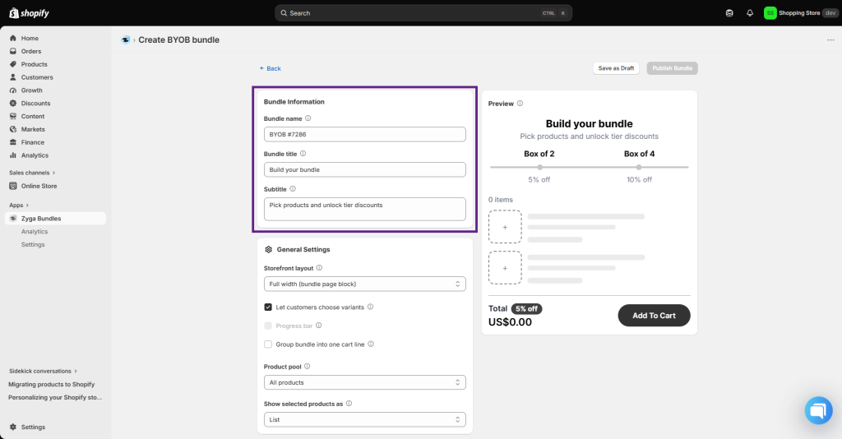
Task: Click the Bundle title input field
Action: coord(364,169)
